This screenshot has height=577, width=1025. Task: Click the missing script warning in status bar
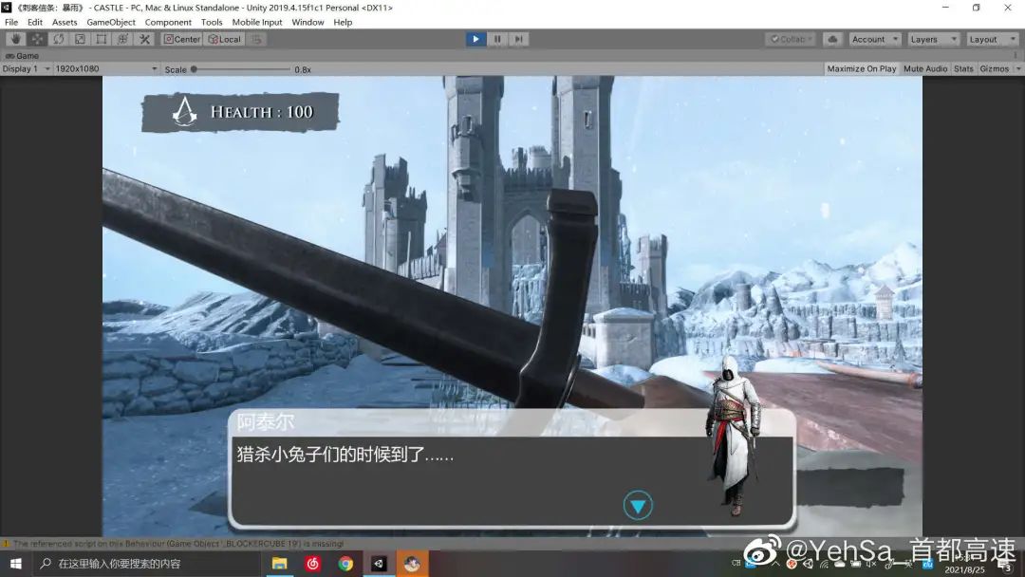(x=174, y=544)
